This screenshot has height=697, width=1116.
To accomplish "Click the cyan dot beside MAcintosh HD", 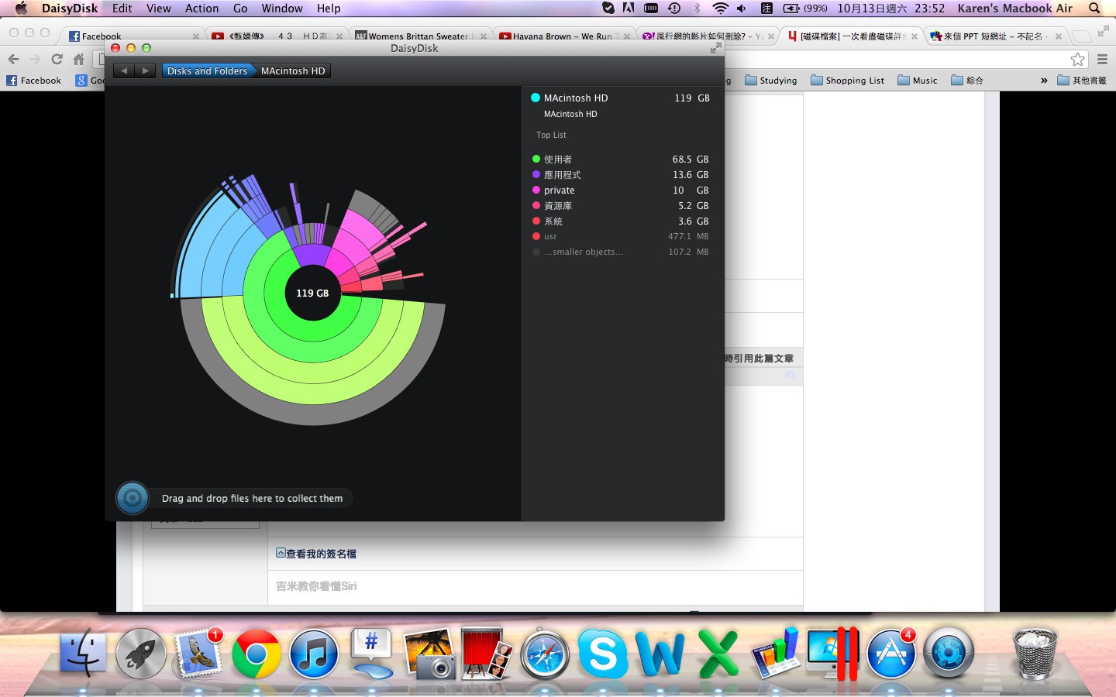I will pyautogui.click(x=535, y=98).
